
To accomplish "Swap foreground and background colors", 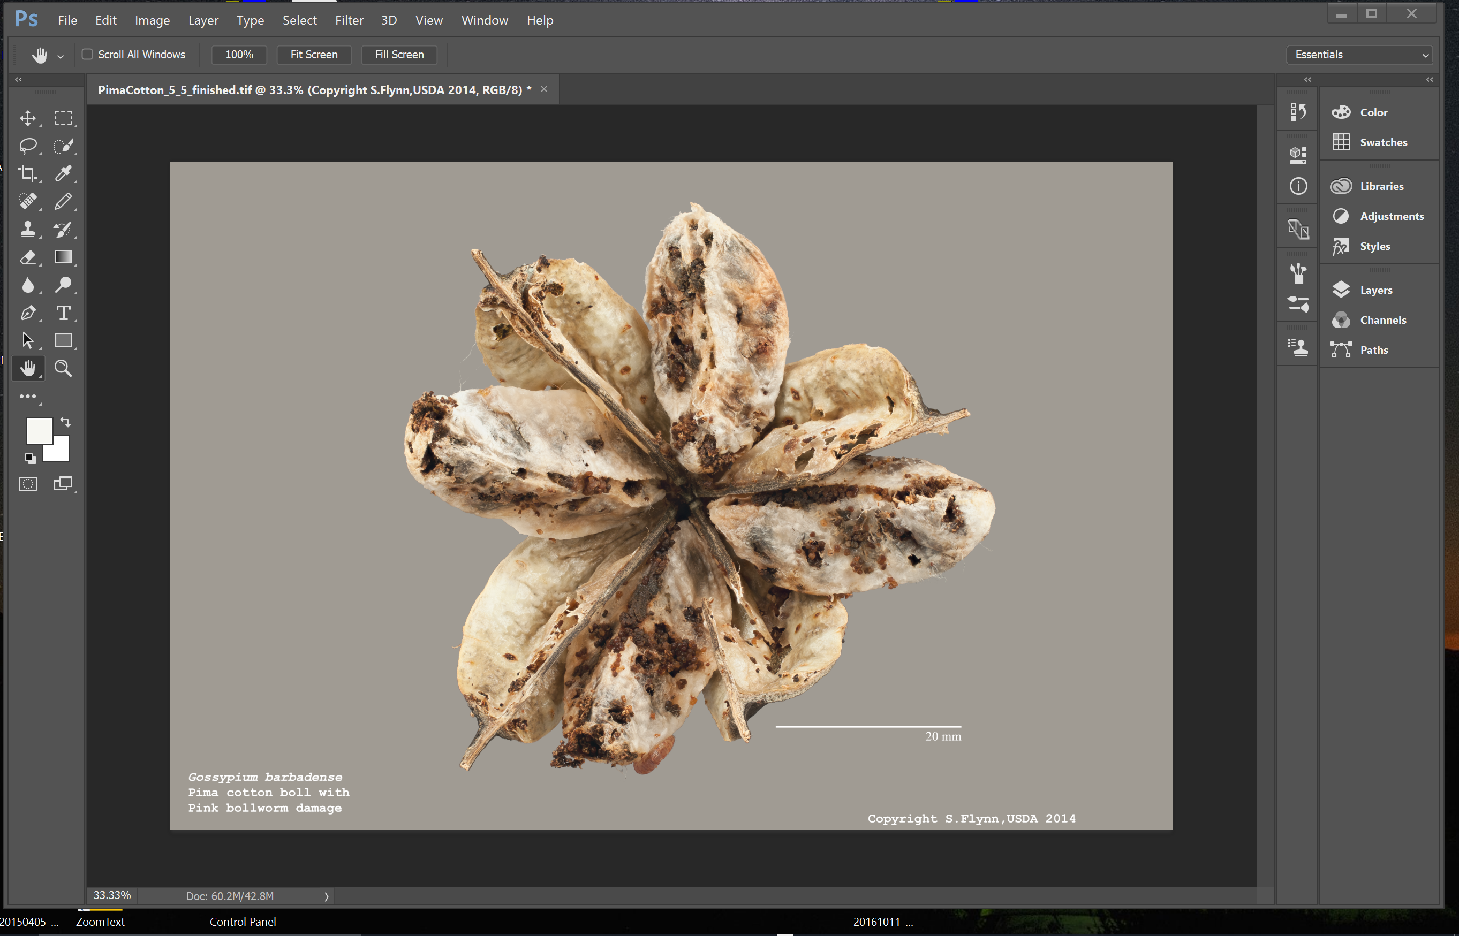I will click(66, 421).
